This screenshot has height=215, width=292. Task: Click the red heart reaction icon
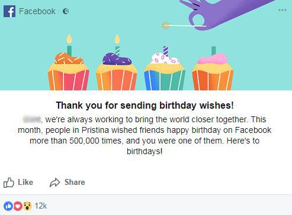click(x=18, y=206)
